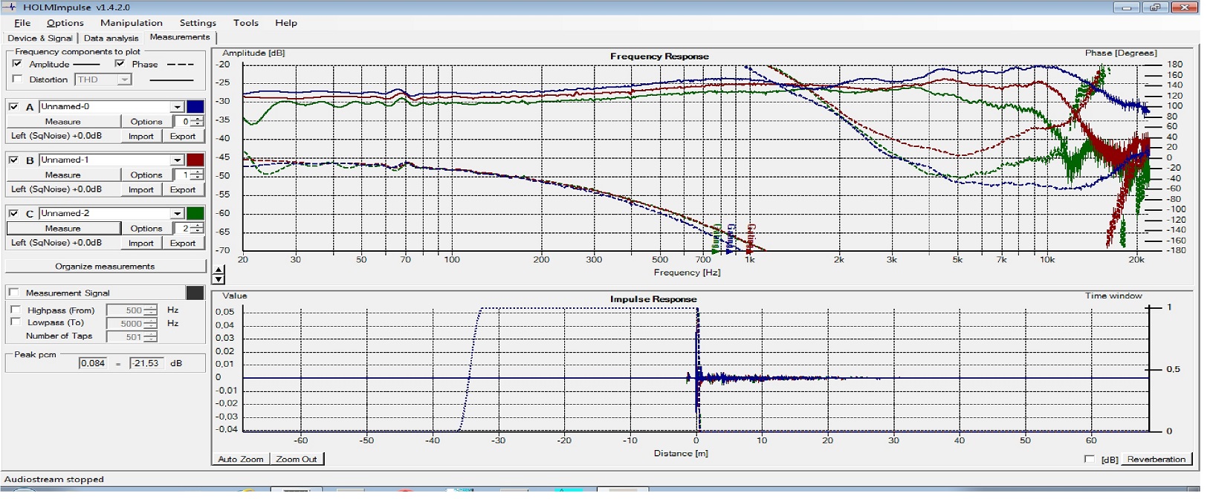Hide measurement B using its checkbox
The image size is (1213, 499).
tap(13, 160)
